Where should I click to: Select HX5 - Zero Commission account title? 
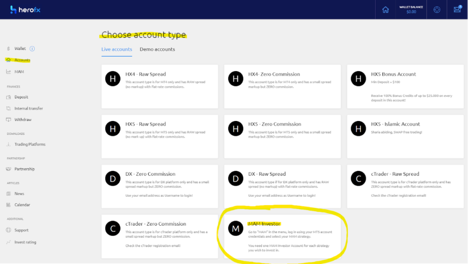275,124
